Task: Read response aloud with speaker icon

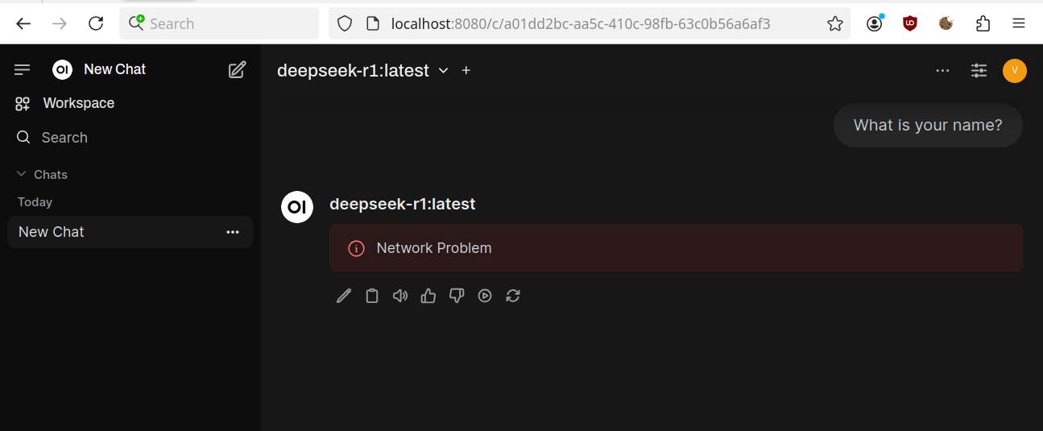Action: [400, 296]
